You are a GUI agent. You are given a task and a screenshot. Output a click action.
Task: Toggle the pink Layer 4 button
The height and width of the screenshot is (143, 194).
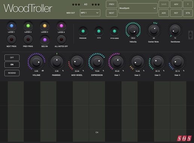point(61,26)
